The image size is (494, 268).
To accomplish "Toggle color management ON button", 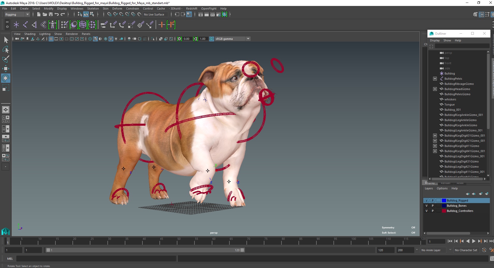I will coord(212,39).
